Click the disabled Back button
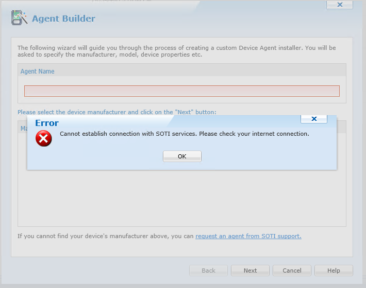 coord(208,271)
